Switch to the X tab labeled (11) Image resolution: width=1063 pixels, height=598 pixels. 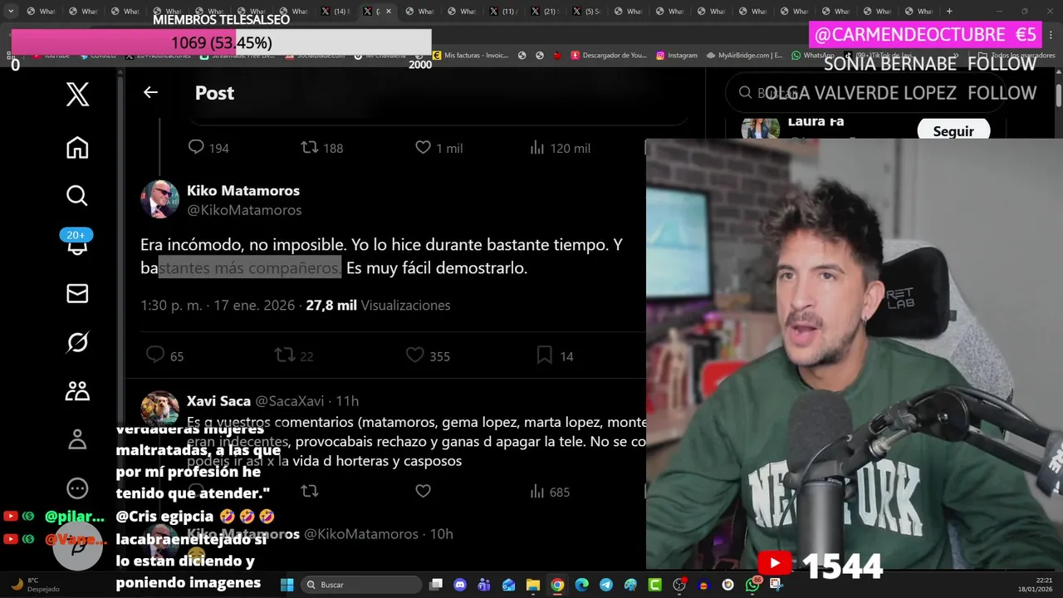(x=503, y=12)
